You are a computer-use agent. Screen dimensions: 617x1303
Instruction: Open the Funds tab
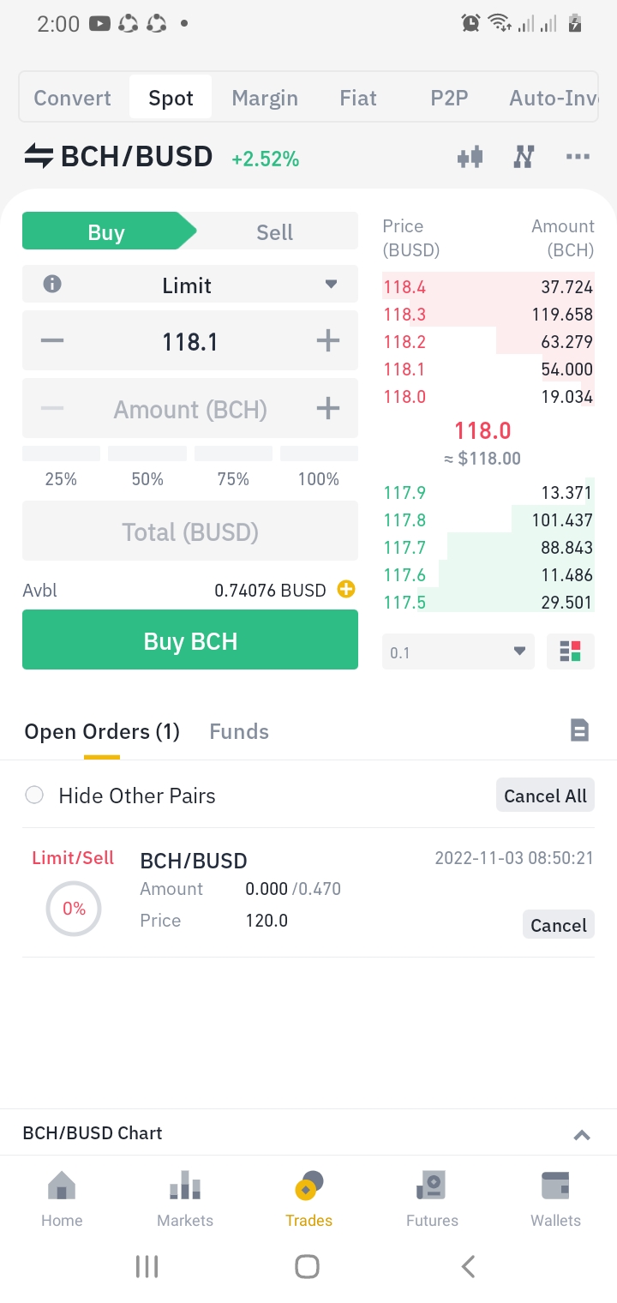(x=239, y=731)
